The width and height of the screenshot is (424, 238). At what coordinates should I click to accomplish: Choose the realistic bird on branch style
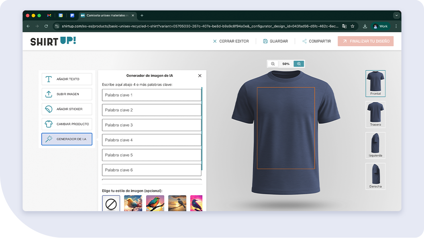click(x=177, y=204)
